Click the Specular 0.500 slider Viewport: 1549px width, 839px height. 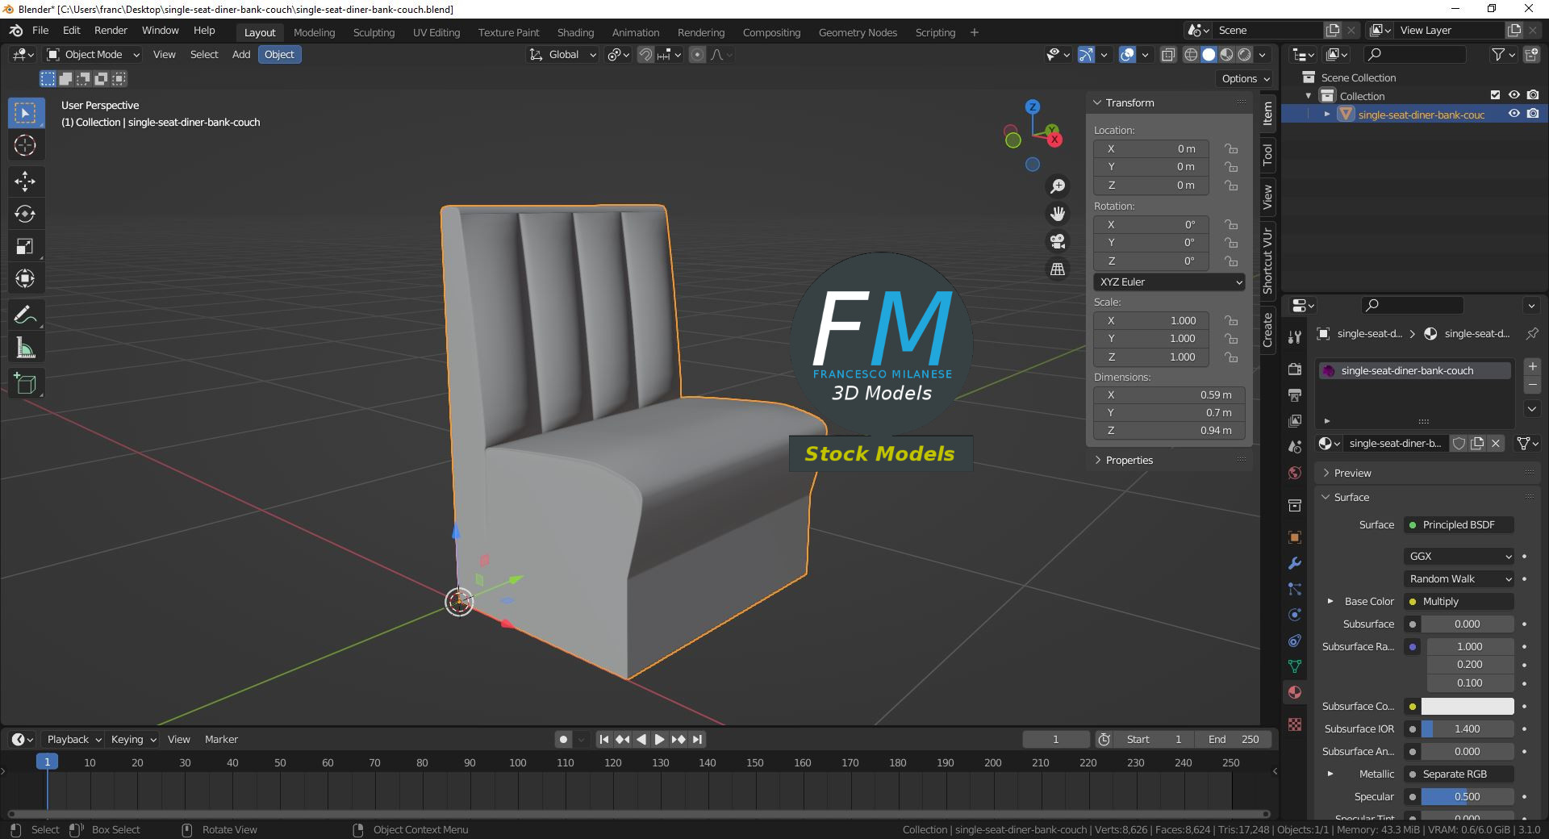click(x=1468, y=797)
